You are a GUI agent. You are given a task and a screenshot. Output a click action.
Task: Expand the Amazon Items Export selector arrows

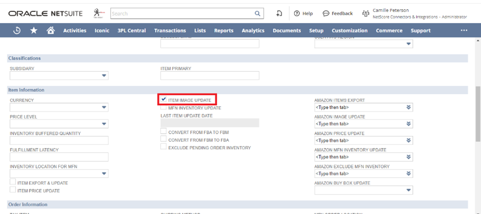[408, 108]
